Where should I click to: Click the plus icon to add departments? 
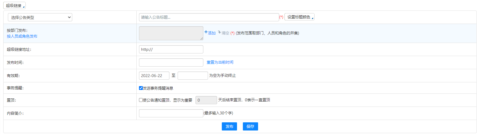coord(206,32)
